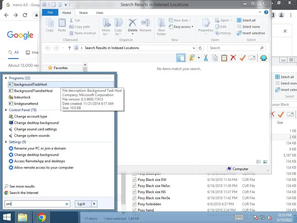
Task: Clear the start menu search box with the X
Action: pyautogui.click(x=67, y=204)
